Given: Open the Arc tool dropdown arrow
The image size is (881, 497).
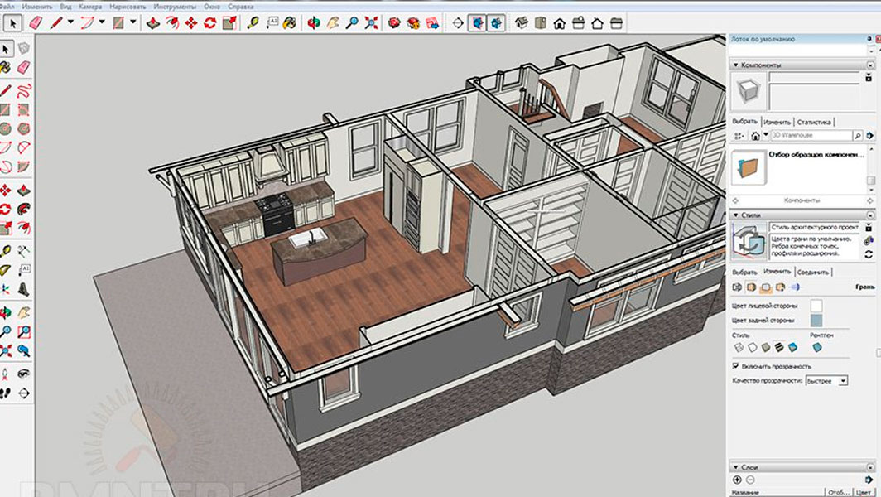Looking at the screenshot, I should click(x=103, y=22).
